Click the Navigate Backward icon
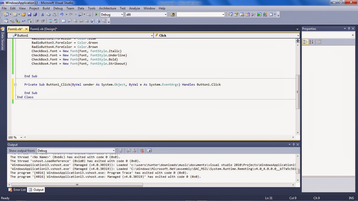 tap(80, 14)
